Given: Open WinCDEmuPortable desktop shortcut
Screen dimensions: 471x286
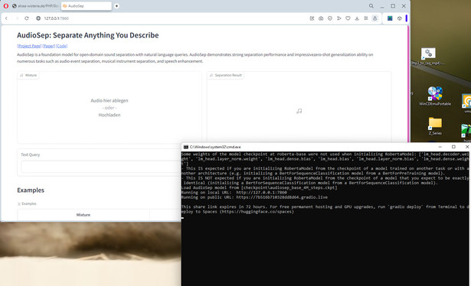Looking at the screenshot, I should 435,96.
